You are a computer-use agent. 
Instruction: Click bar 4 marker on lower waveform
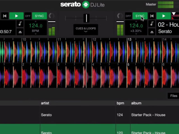tap(93, 64)
